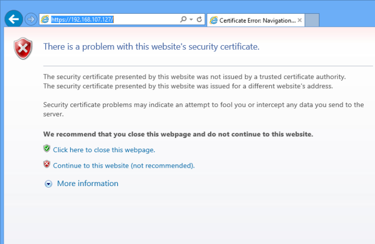Click the IE logo on the tab
Viewport: 375px width, 244px height.
[x=214, y=21]
